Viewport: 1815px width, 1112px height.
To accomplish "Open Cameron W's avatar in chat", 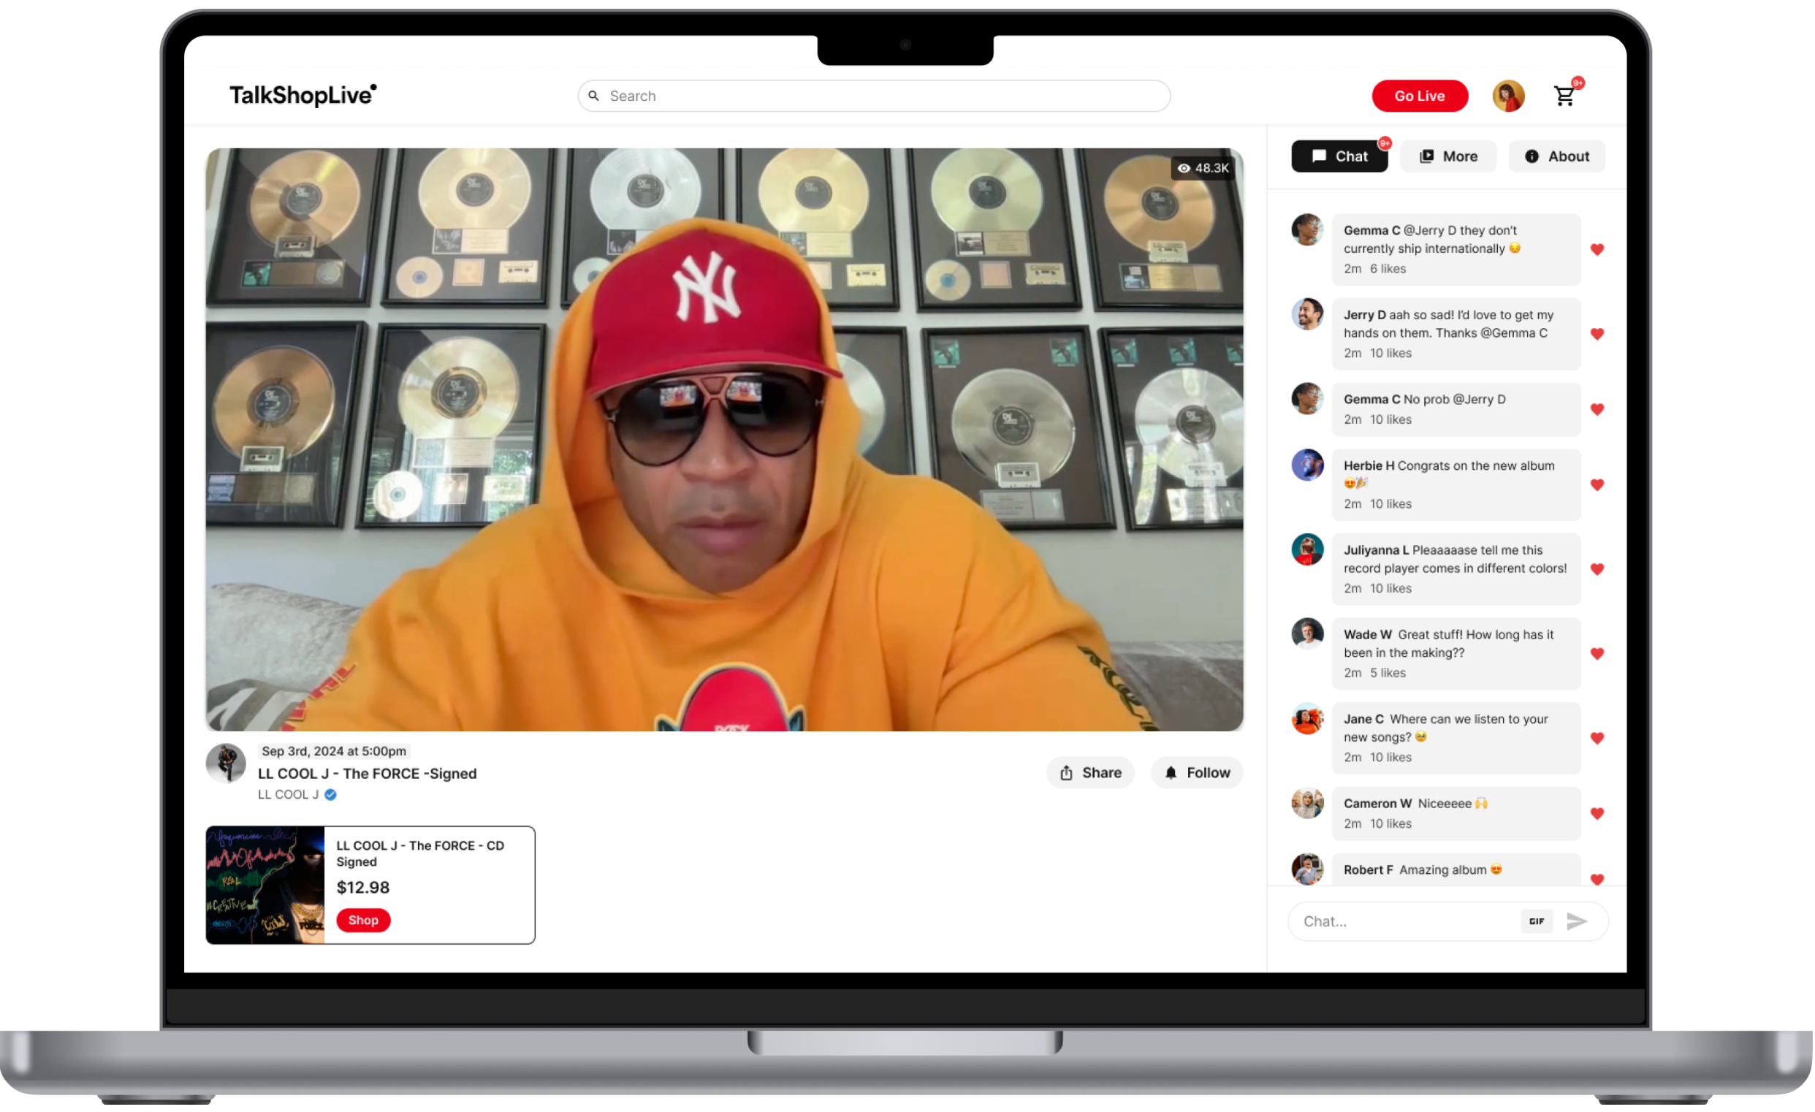I will tap(1308, 804).
